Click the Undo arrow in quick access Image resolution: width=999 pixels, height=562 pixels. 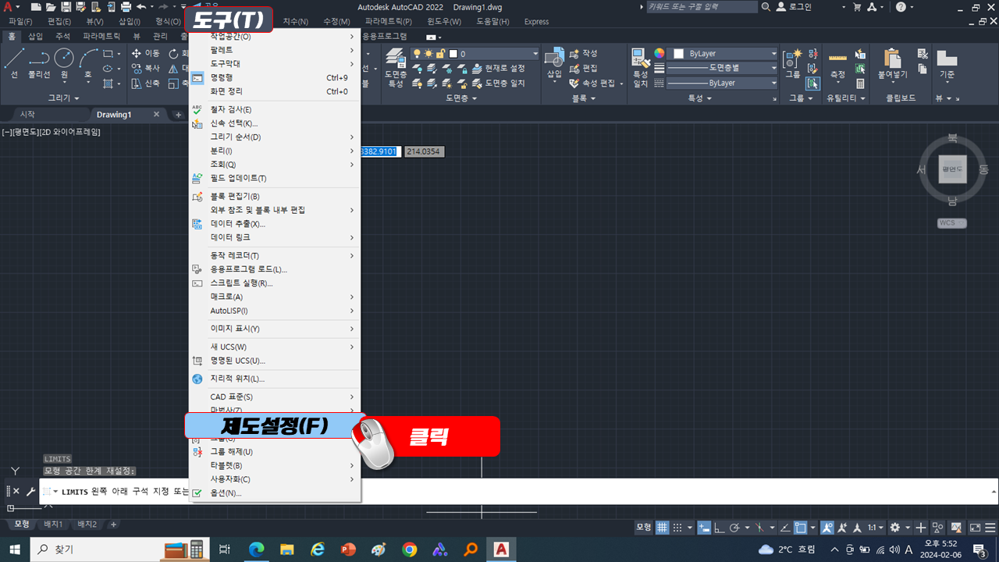[140, 7]
